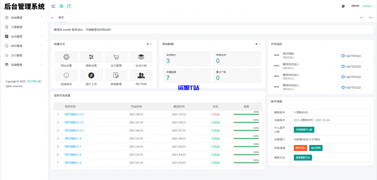This screenshot has height=180, width=377.
Task: Select first carousel dot in 快捷方式 panel
Action: click(x=148, y=44)
